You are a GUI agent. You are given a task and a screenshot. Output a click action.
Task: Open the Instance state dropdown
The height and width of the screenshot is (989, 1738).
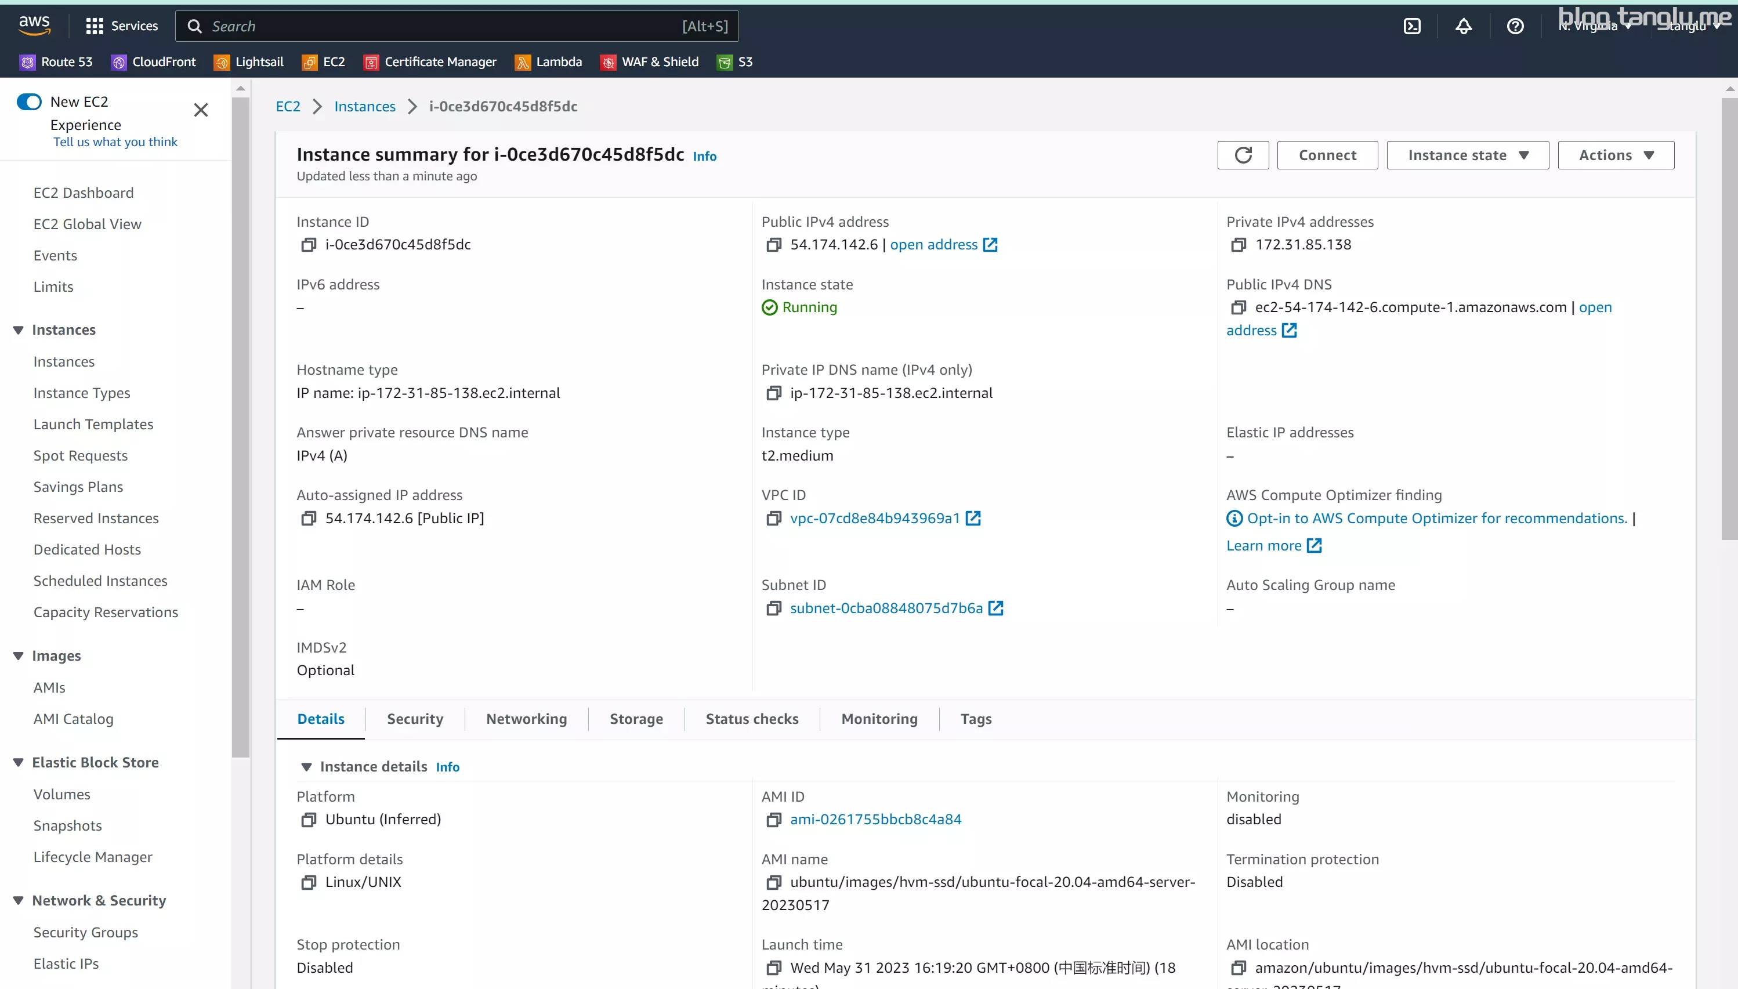pos(1467,155)
